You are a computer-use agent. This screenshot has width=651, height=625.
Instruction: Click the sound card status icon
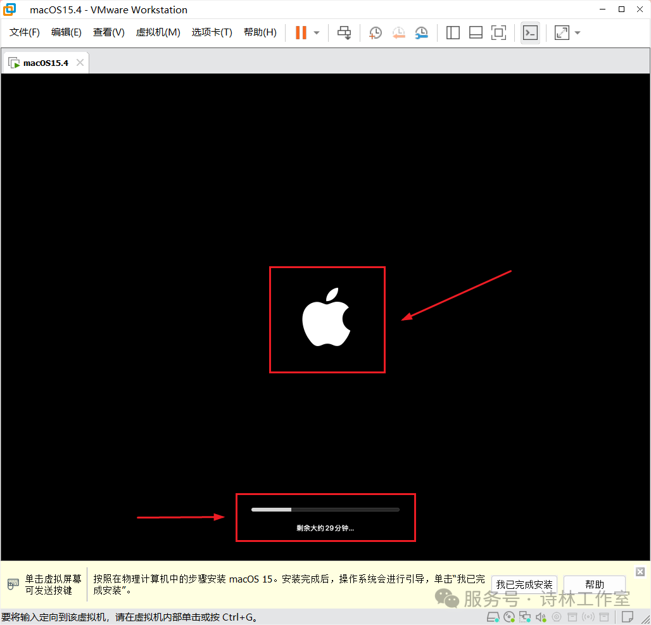coord(541,617)
